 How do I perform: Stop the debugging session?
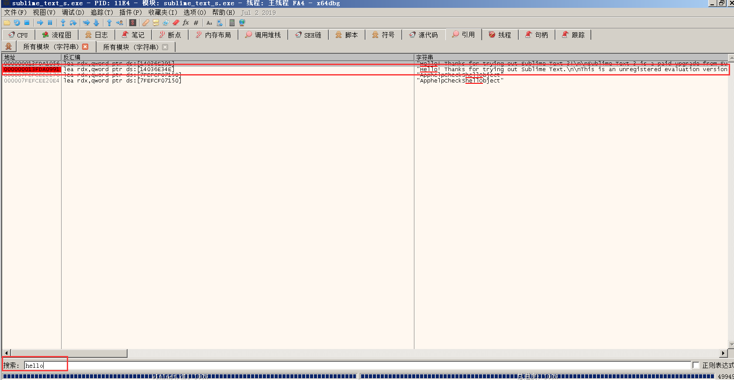(x=27, y=23)
